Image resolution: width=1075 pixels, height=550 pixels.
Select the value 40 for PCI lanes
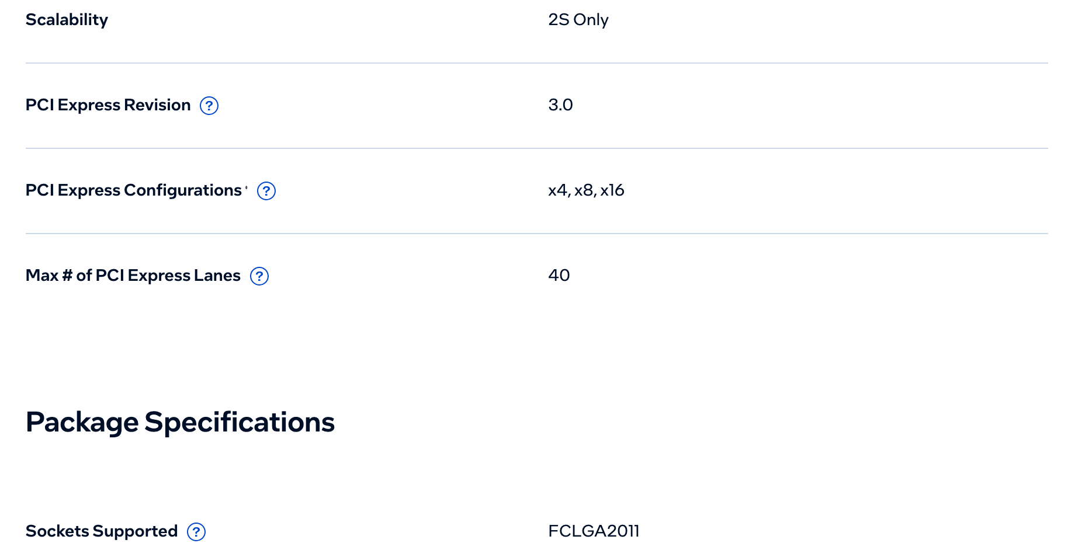pos(559,276)
